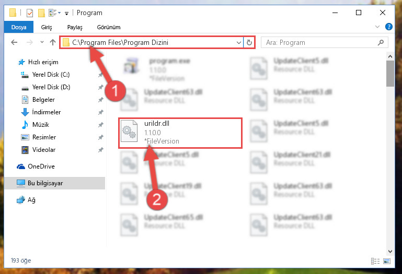Click the Back navigation arrow
Screen dimensions: 402x274
click(x=14, y=42)
